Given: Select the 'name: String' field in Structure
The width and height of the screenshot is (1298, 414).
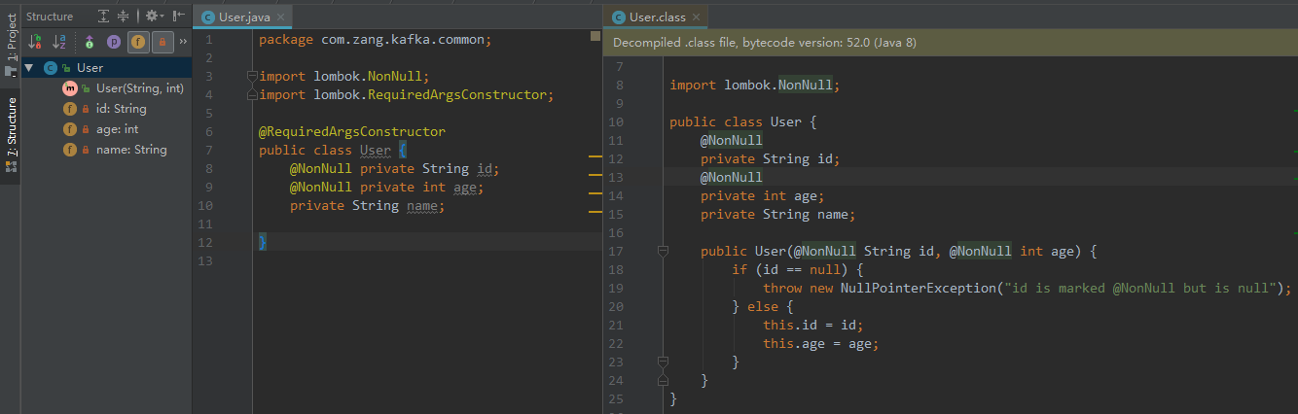Looking at the screenshot, I should tap(131, 150).
